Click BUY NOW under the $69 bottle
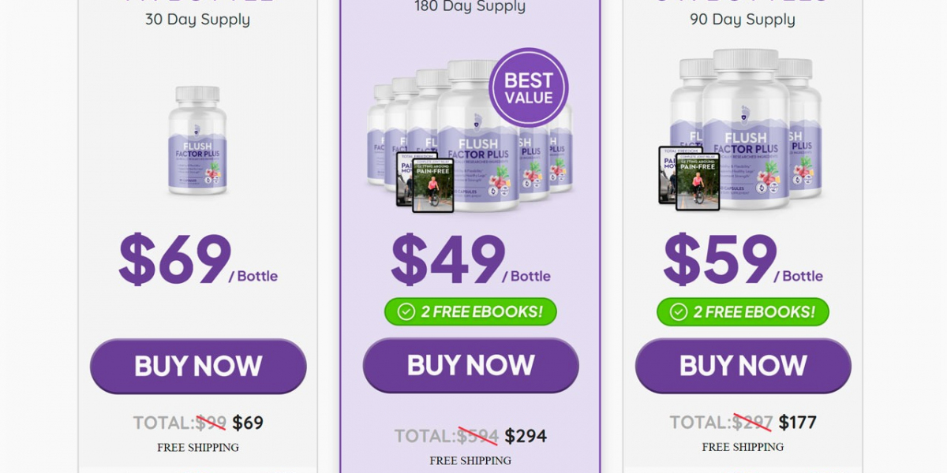The width and height of the screenshot is (947, 473). click(x=198, y=367)
